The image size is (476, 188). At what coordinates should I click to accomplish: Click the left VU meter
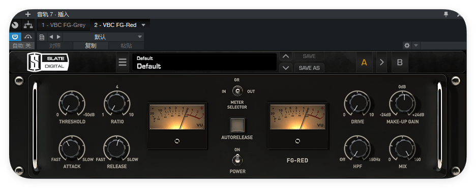tap(177, 117)
